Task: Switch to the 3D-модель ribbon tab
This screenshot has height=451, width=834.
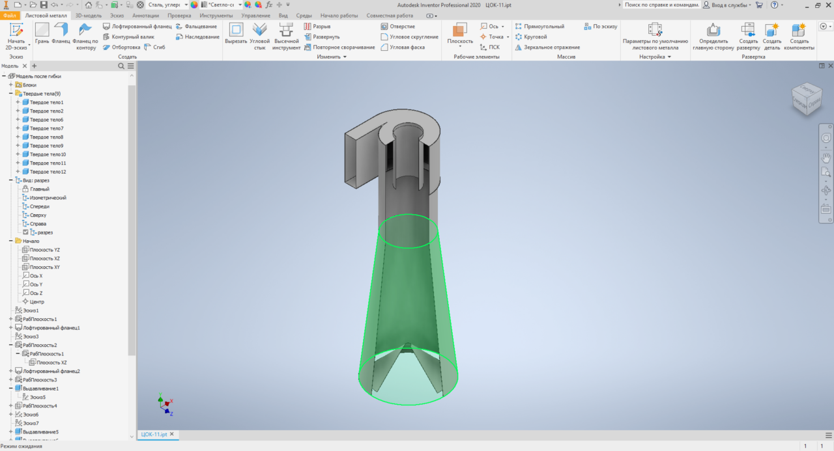Action: [x=87, y=15]
